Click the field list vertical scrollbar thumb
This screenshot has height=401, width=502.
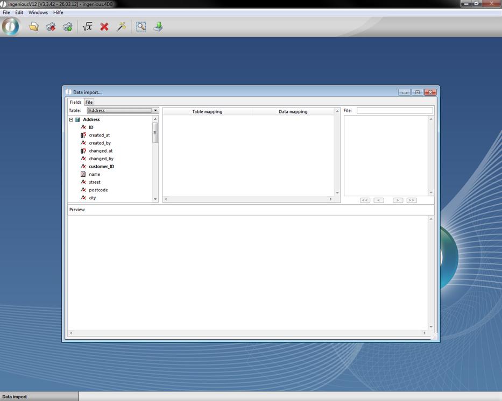[155, 133]
